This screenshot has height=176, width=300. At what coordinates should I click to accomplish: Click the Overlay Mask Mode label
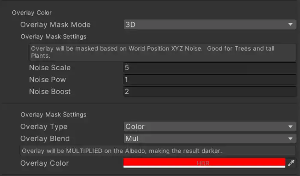pyautogui.click(x=55, y=25)
